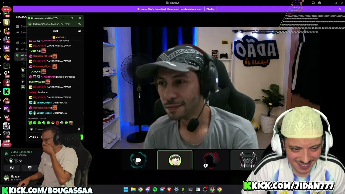
Task: Open the chat users list icon
Action: [79, 31]
